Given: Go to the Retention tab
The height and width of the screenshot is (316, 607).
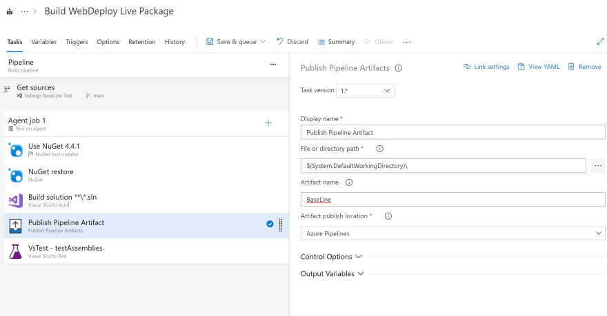Looking at the screenshot, I should (141, 42).
